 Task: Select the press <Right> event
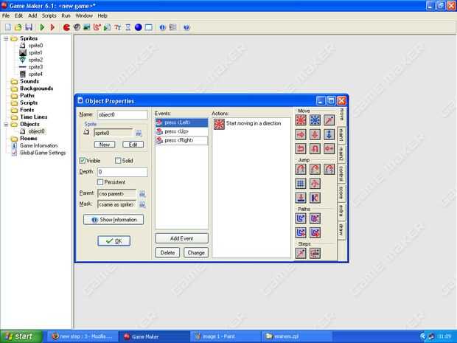coord(181,140)
